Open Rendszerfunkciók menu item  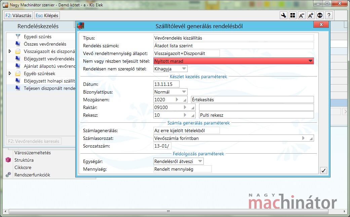click(32, 175)
